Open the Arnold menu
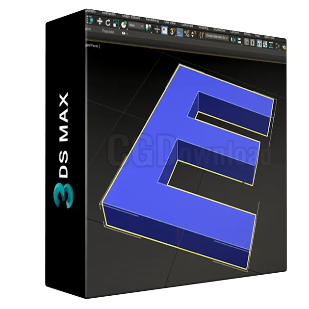Viewport: 309px width, 309px height. click(247, 34)
